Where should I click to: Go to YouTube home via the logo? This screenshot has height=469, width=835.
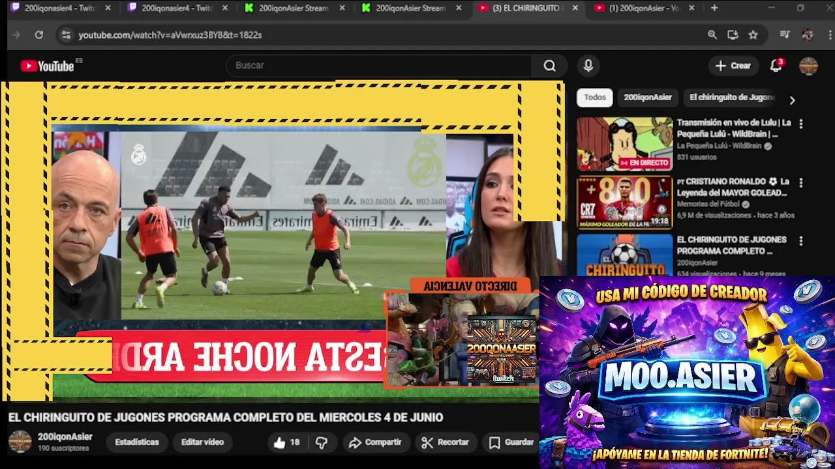(47, 66)
